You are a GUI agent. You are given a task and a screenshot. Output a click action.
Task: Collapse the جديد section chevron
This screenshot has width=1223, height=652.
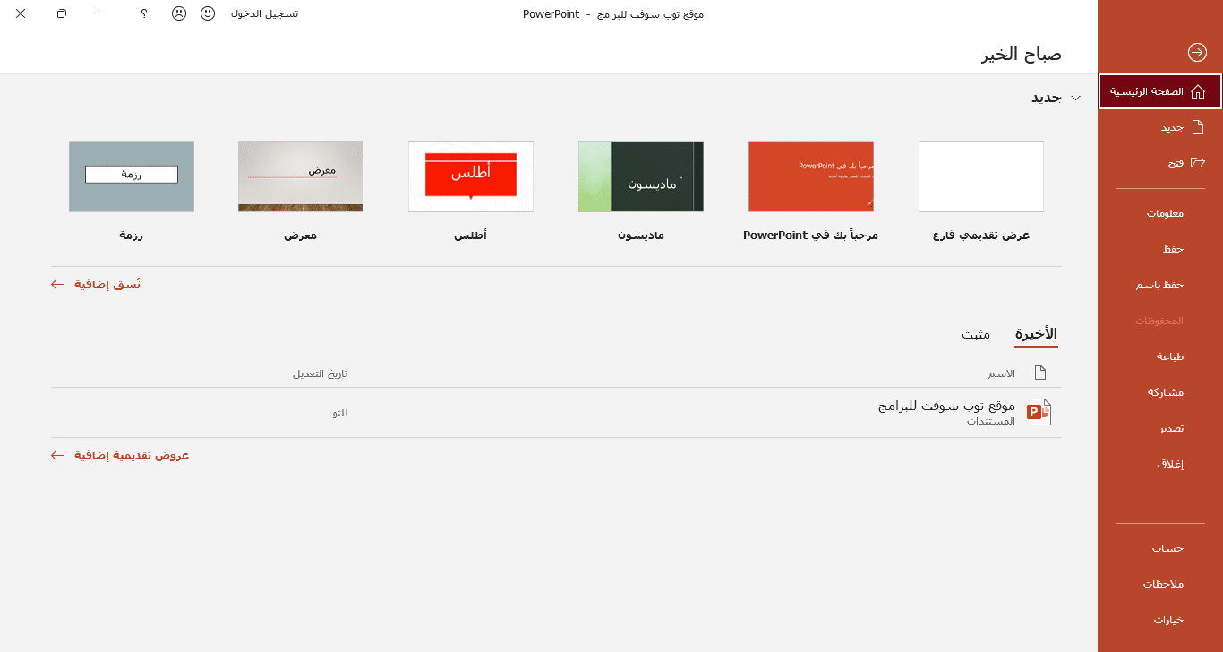point(1076,98)
